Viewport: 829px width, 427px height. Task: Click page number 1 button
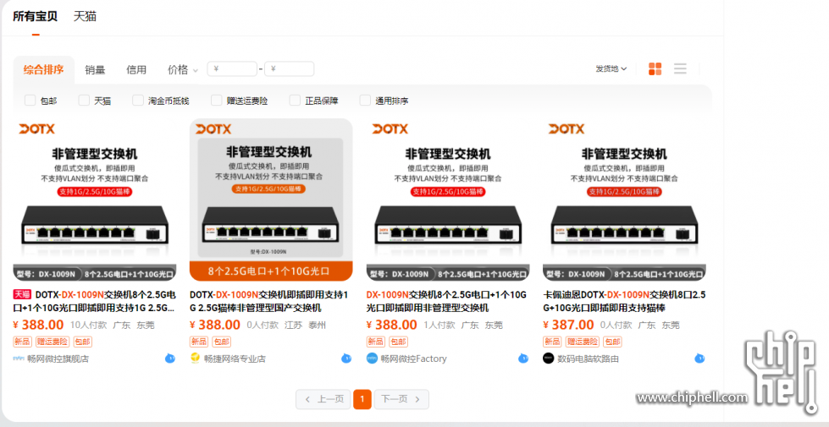[362, 399]
